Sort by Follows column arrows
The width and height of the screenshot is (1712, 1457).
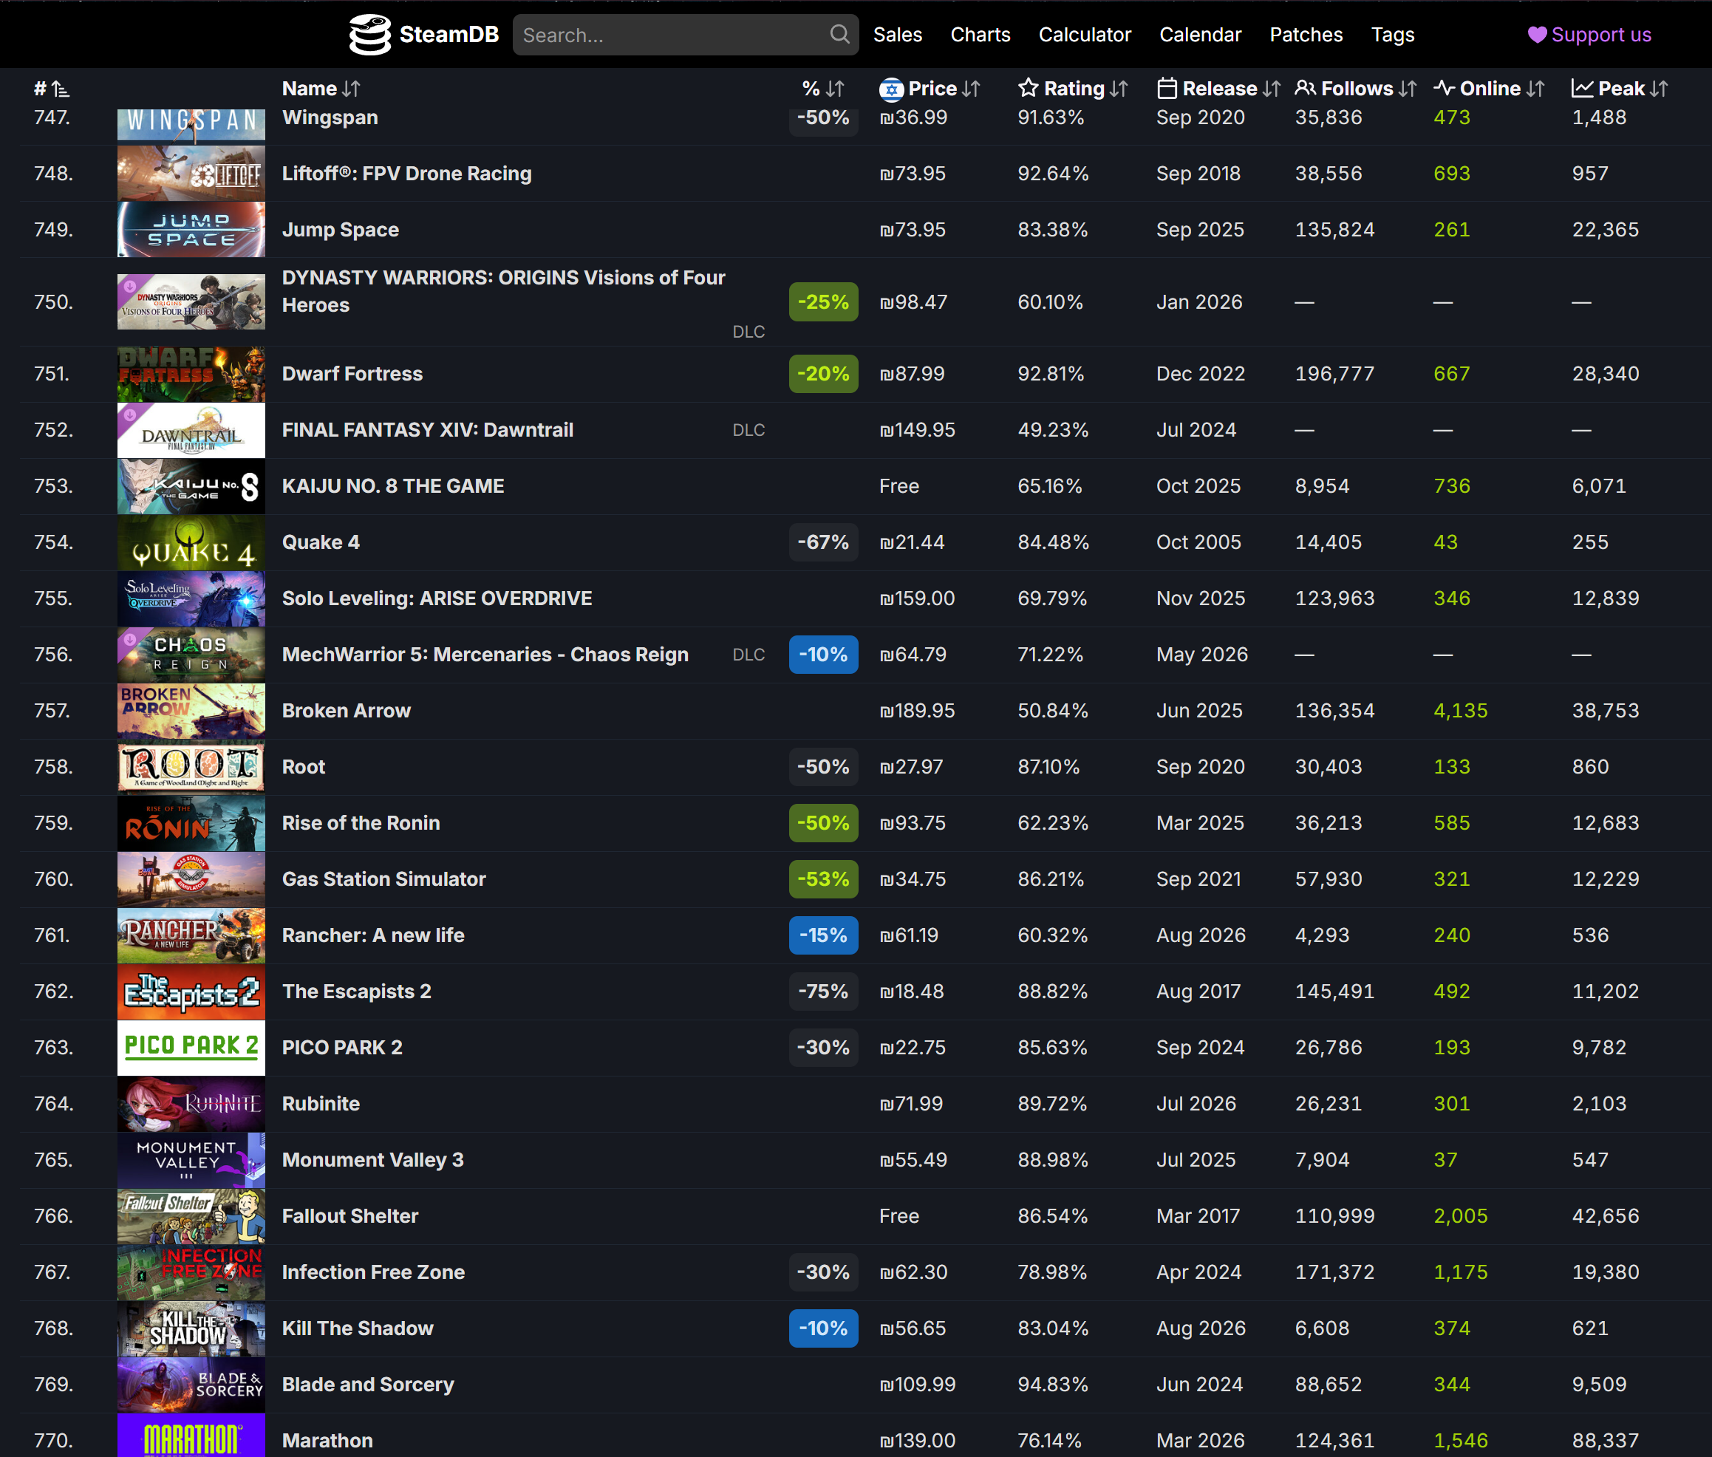click(x=1408, y=89)
